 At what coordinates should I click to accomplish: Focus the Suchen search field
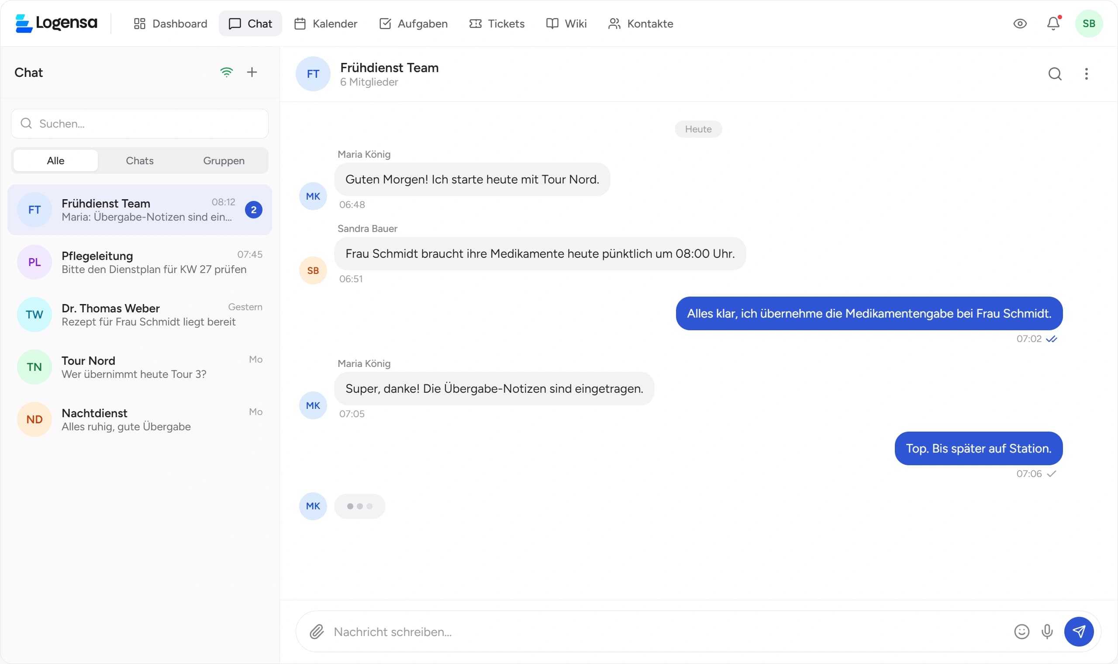[x=139, y=124]
